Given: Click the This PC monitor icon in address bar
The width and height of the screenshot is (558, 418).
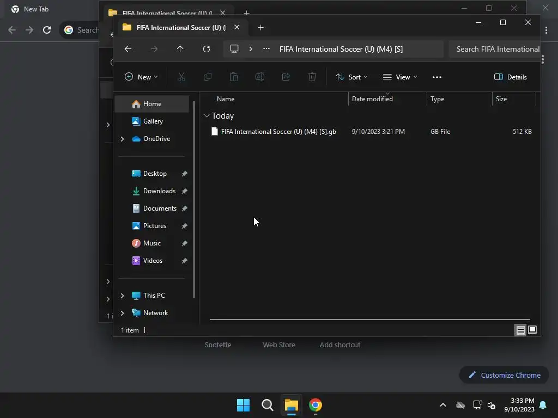Looking at the screenshot, I should point(234,48).
